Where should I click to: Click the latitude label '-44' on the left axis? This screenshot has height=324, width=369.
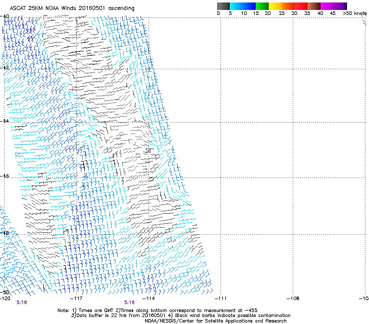(4, 121)
